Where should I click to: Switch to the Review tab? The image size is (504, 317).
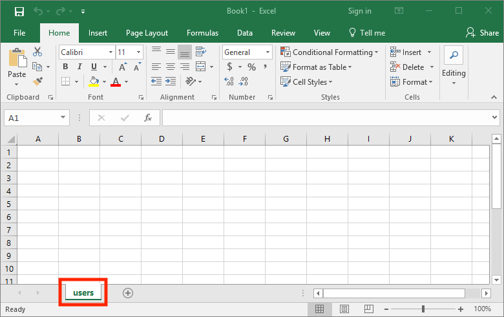click(x=283, y=33)
